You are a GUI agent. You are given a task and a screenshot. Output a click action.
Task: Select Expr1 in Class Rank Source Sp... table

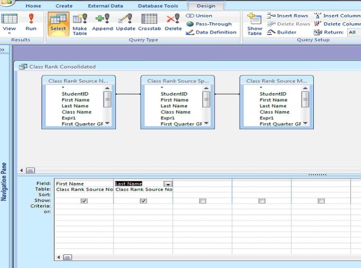(x=168, y=118)
